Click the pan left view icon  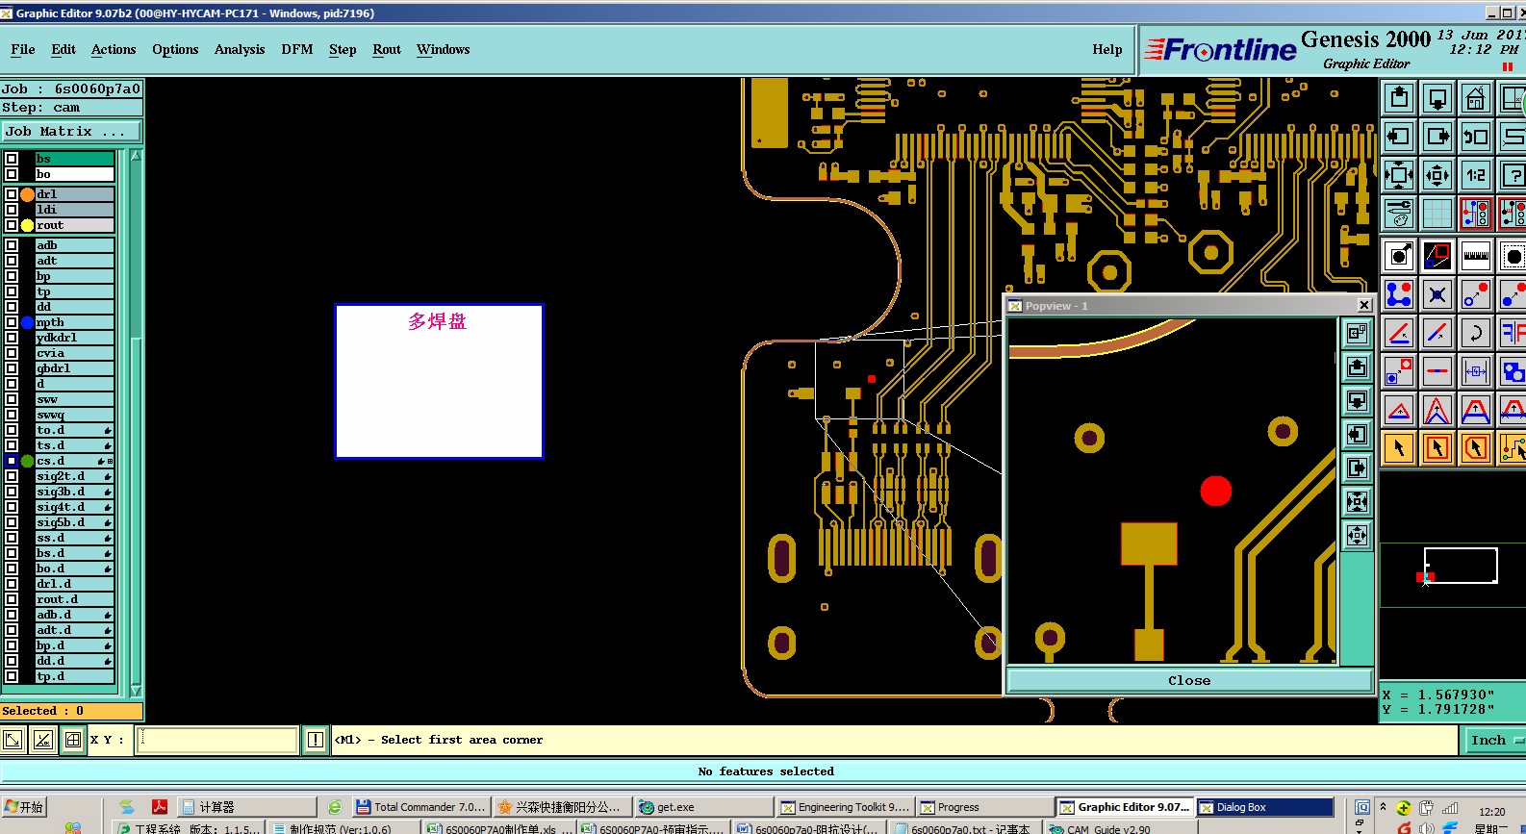click(1399, 137)
